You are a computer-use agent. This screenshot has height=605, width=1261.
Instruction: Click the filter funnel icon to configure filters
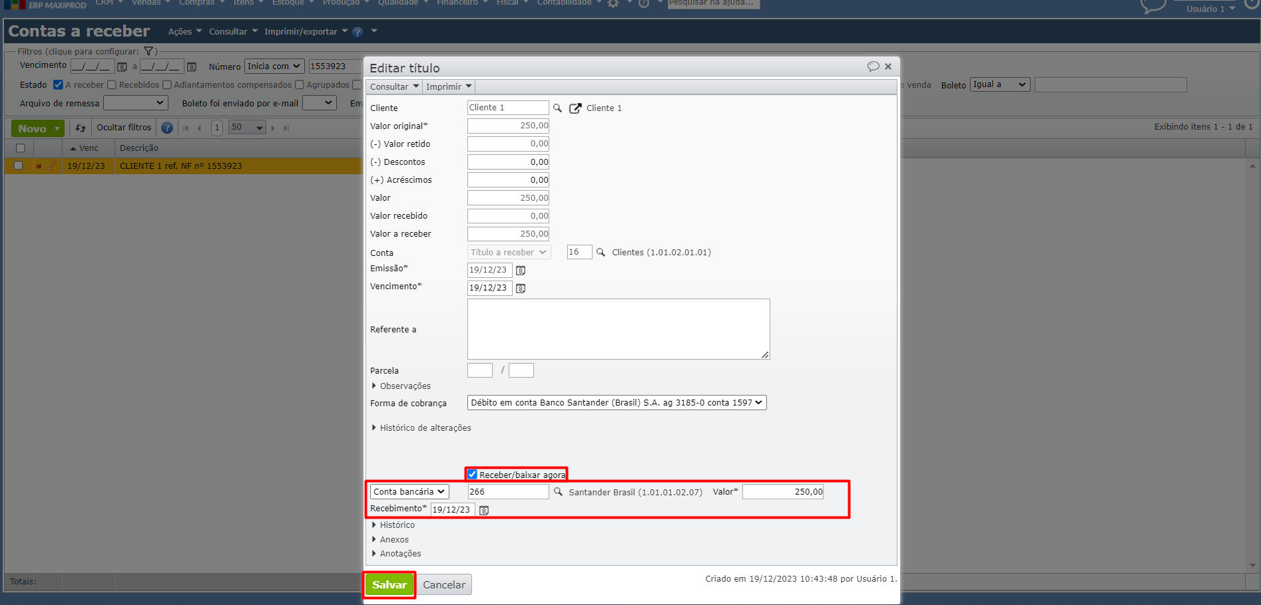(149, 51)
